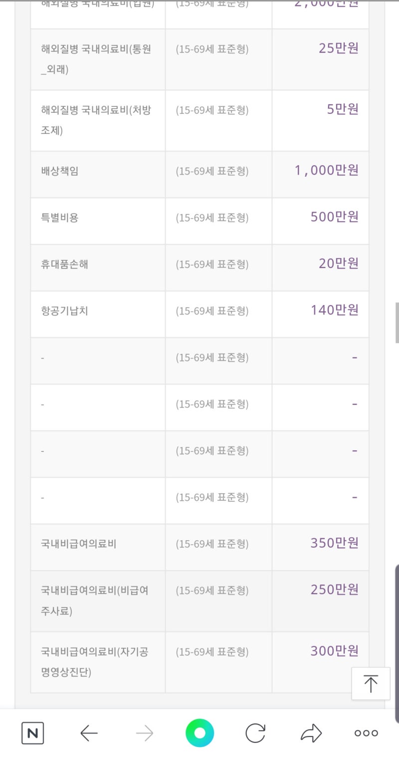399x757 pixels.
Task: Tap 국내비급여의료비 350만원 amount
Action: (334, 543)
